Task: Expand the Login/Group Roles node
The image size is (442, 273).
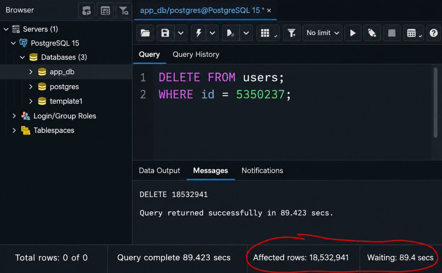Action: pos(14,116)
